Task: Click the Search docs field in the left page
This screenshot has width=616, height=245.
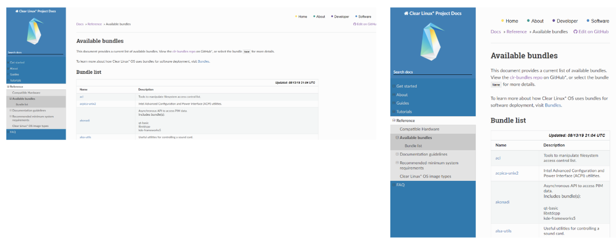Action: click(x=36, y=52)
